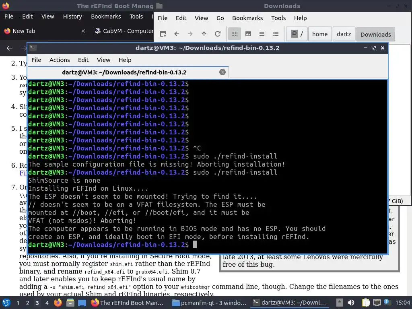Go back in Downloads file manager

(177, 34)
